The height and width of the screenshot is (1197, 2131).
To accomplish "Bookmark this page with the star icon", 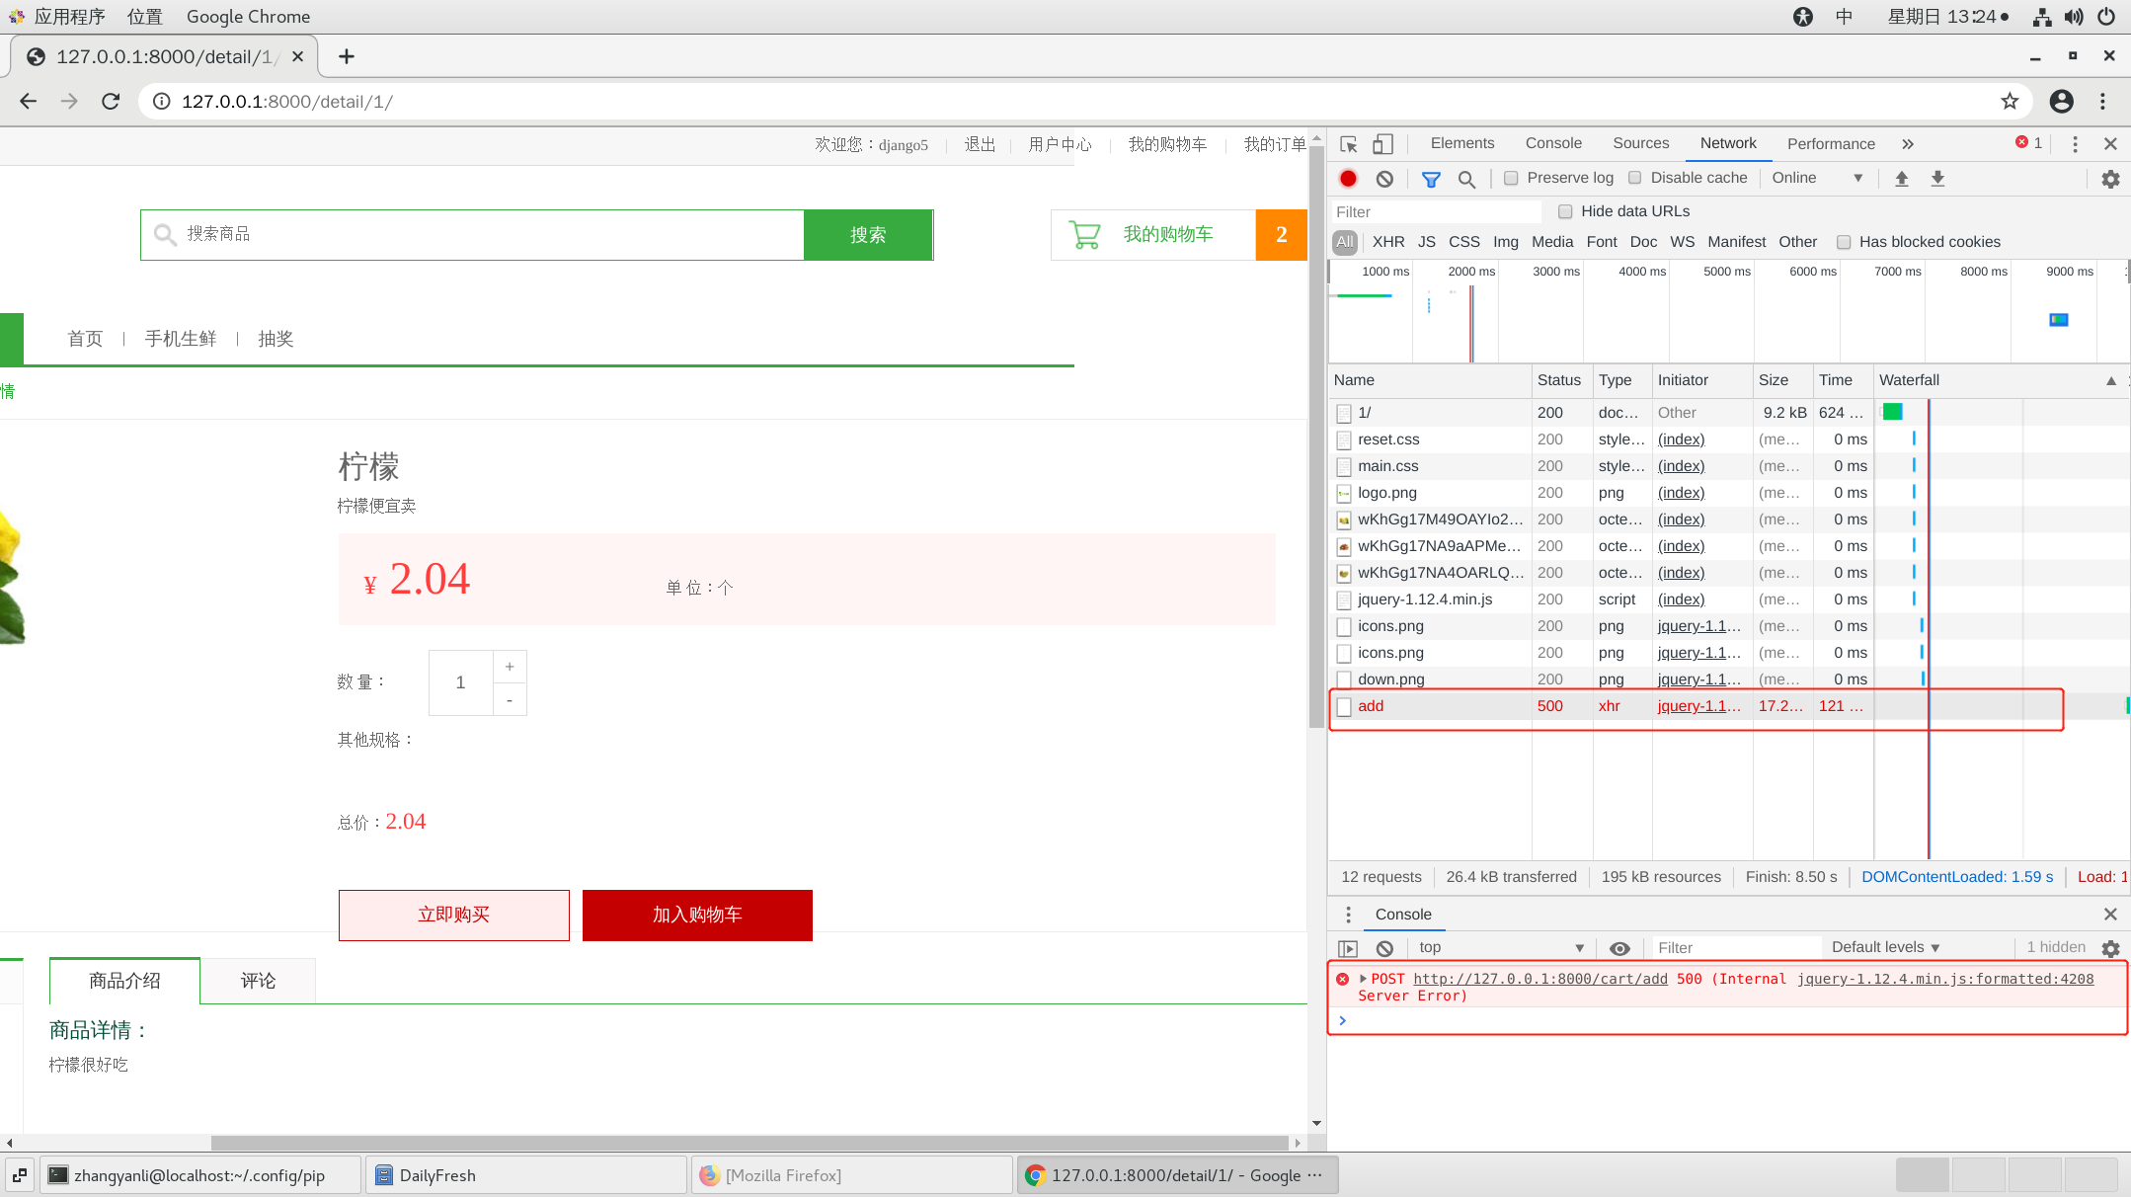I will (x=2010, y=101).
